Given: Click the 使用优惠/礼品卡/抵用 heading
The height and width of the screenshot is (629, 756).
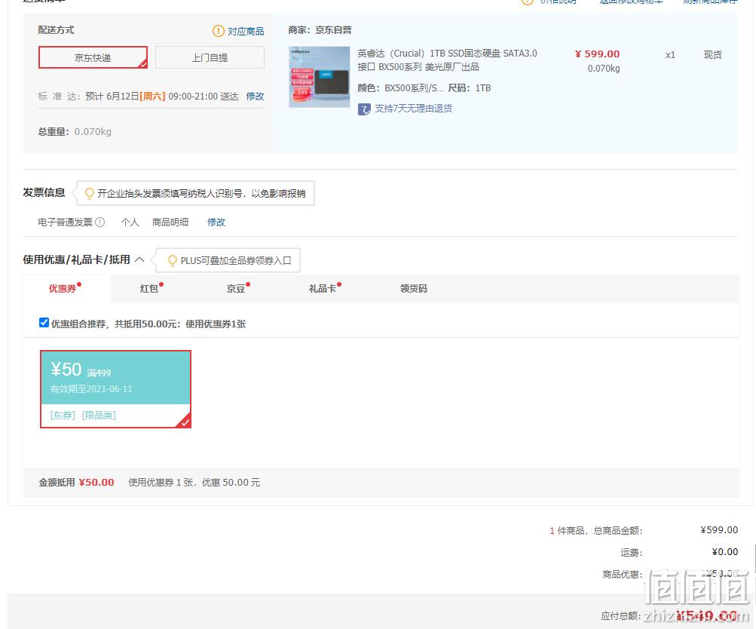Looking at the screenshot, I should point(77,260).
